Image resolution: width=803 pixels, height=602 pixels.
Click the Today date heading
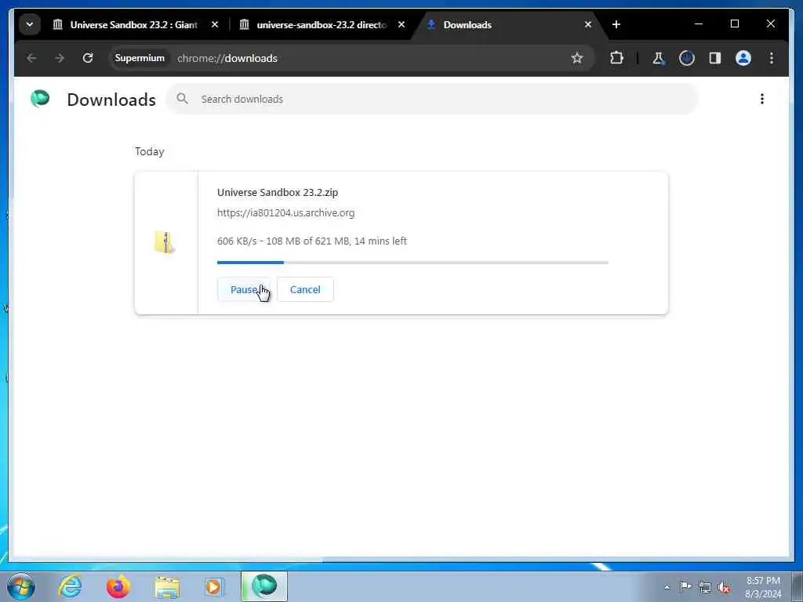pyautogui.click(x=150, y=151)
